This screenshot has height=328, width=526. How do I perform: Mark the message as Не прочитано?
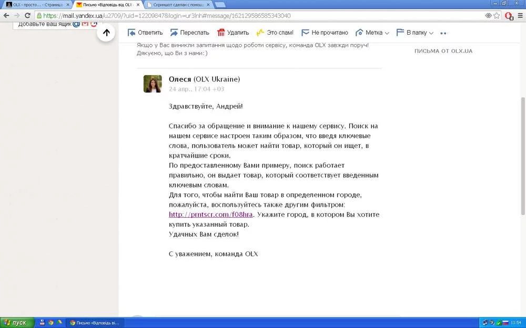[x=325, y=33]
